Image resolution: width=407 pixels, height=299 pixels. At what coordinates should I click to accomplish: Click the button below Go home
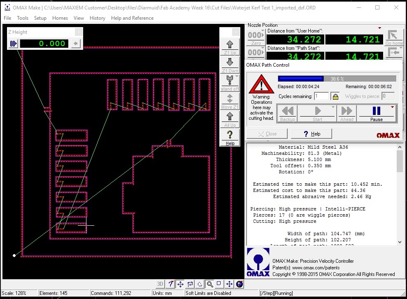(x=394, y=53)
